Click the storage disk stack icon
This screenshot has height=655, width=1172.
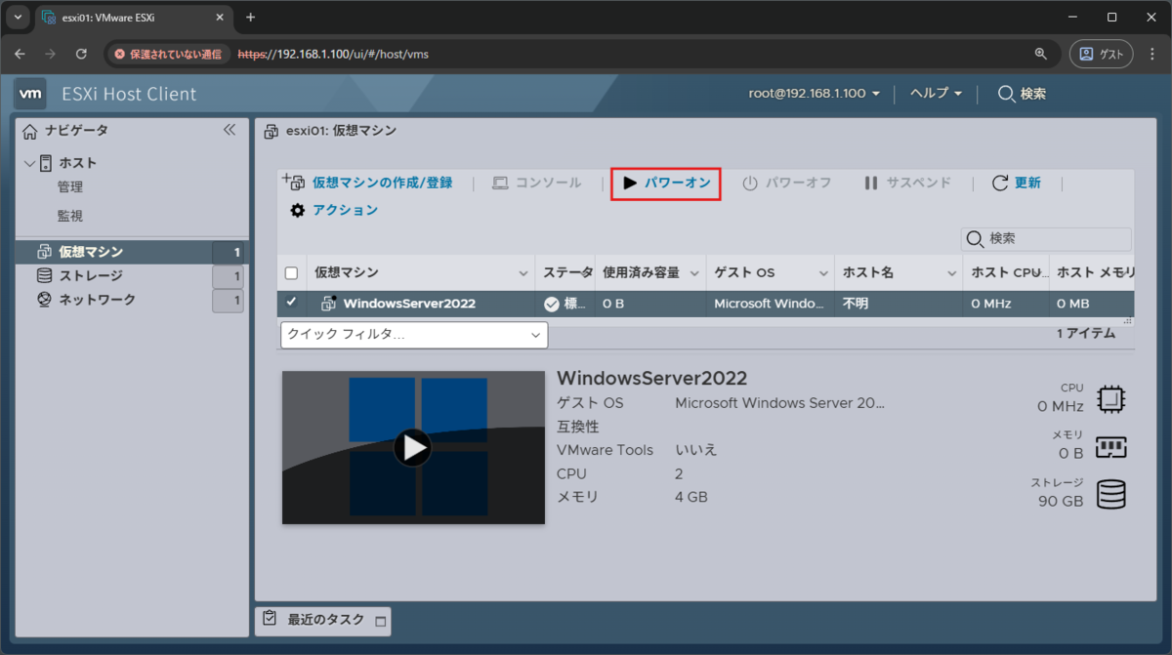point(1110,494)
